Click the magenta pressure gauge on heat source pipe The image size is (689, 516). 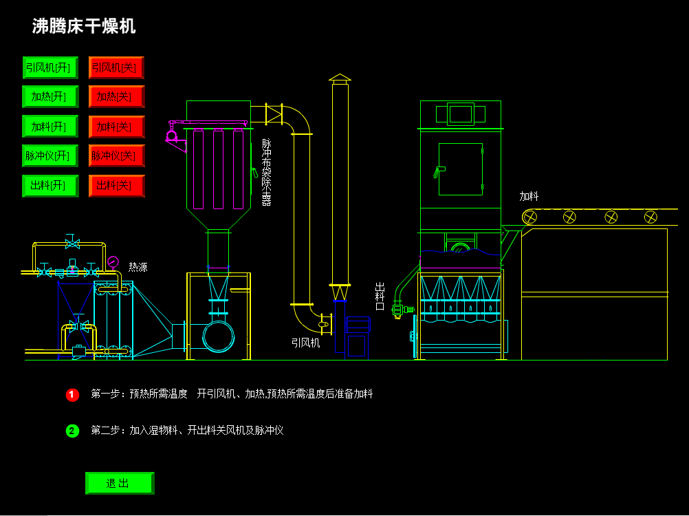coord(113,262)
